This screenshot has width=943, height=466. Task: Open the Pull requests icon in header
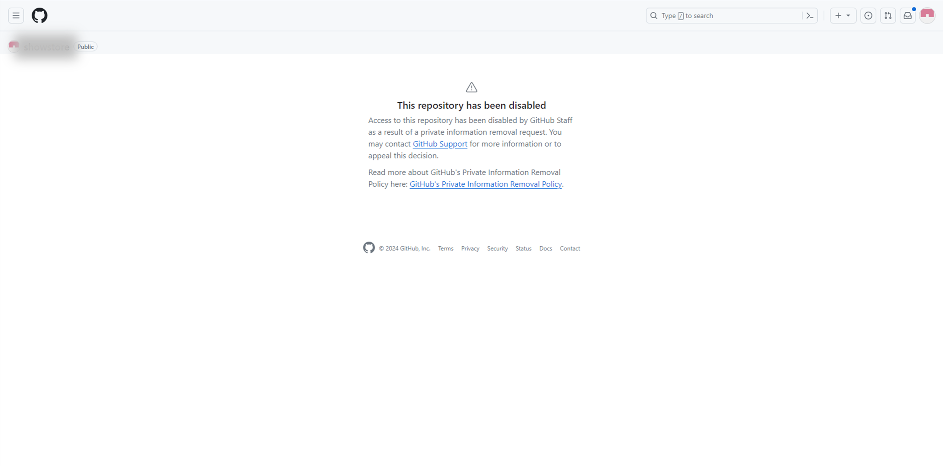(888, 16)
